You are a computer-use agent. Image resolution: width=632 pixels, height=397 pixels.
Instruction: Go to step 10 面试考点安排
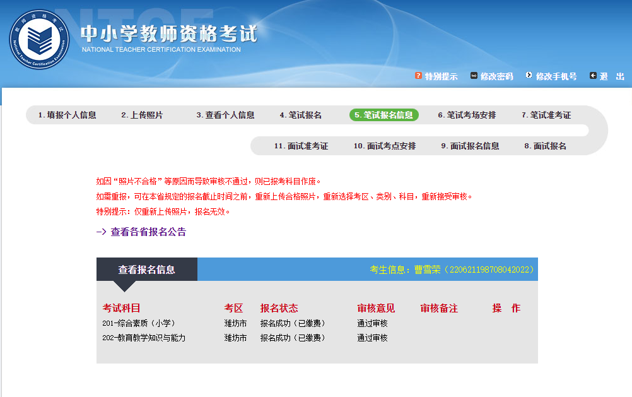(x=385, y=146)
